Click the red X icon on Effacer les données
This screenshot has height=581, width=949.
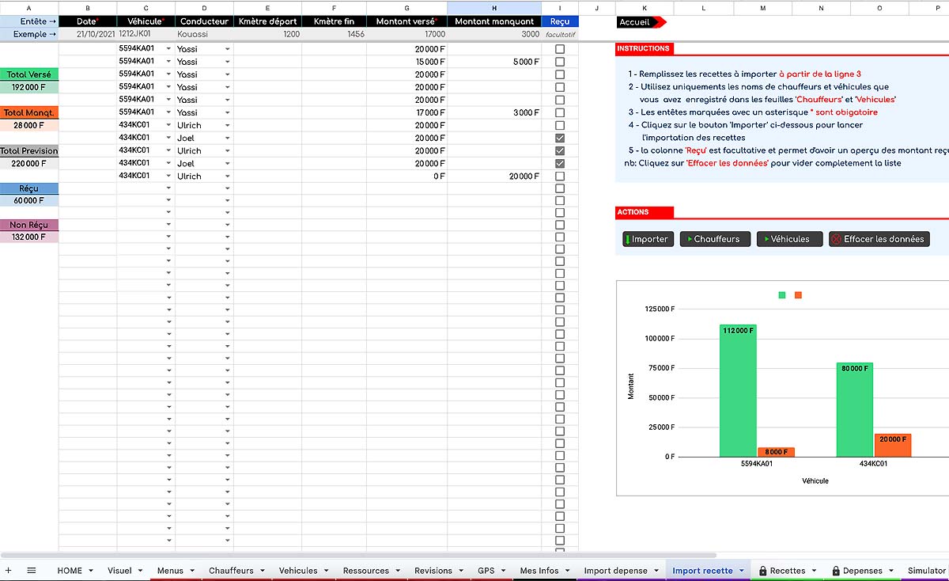pos(837,239)
